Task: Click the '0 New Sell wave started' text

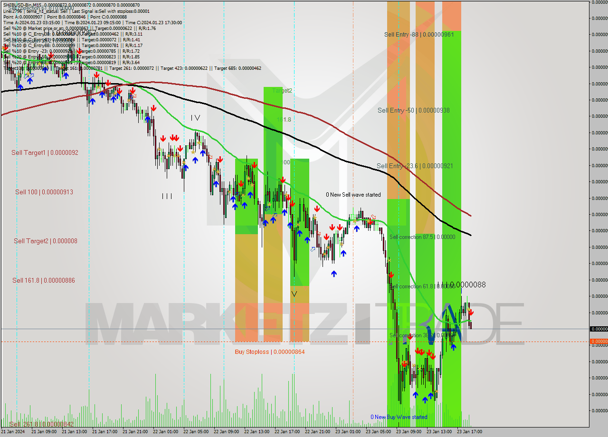Action: (x=353, y=195)
